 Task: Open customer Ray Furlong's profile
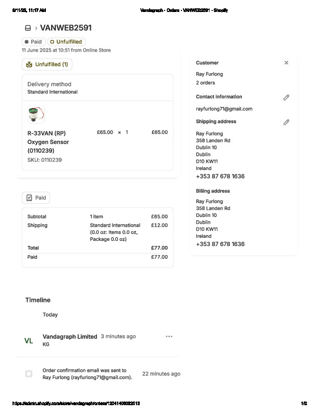click(208, 75)
